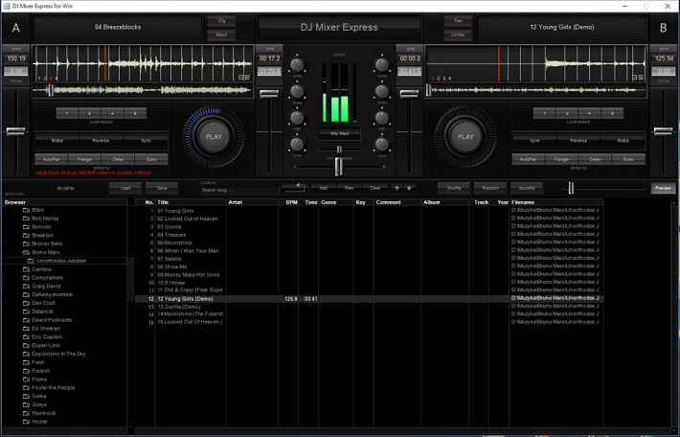Image resolution: width=680 pixels, height=437 pixels.
Task: Adjust the deck B High EQ knob
Action: (381, 92)
